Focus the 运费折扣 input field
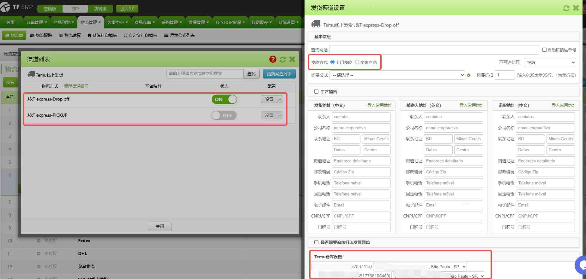 tap(504, 75)
